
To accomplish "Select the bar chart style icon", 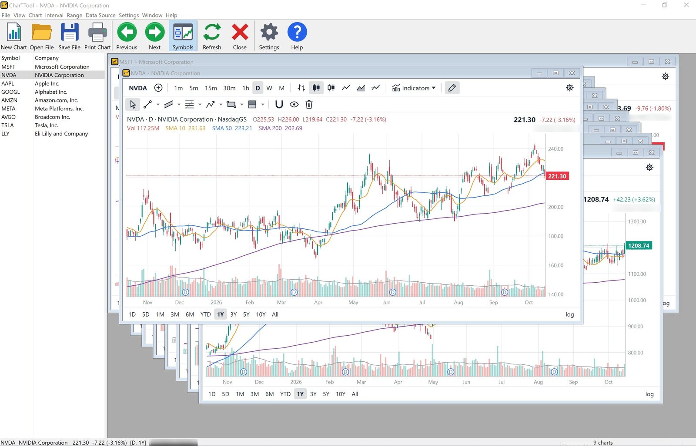I will point(301,88).
